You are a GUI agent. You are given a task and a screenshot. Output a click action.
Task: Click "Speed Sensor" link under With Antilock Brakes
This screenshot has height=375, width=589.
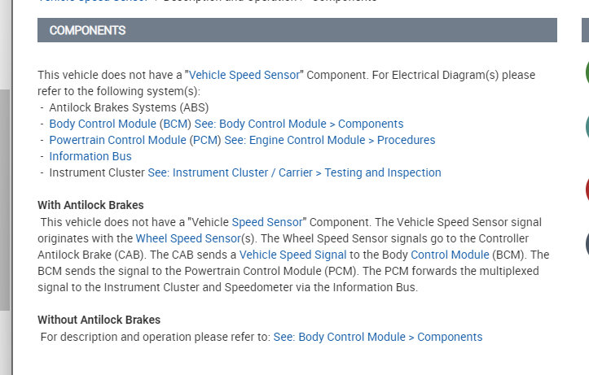(x=267, y=222)
